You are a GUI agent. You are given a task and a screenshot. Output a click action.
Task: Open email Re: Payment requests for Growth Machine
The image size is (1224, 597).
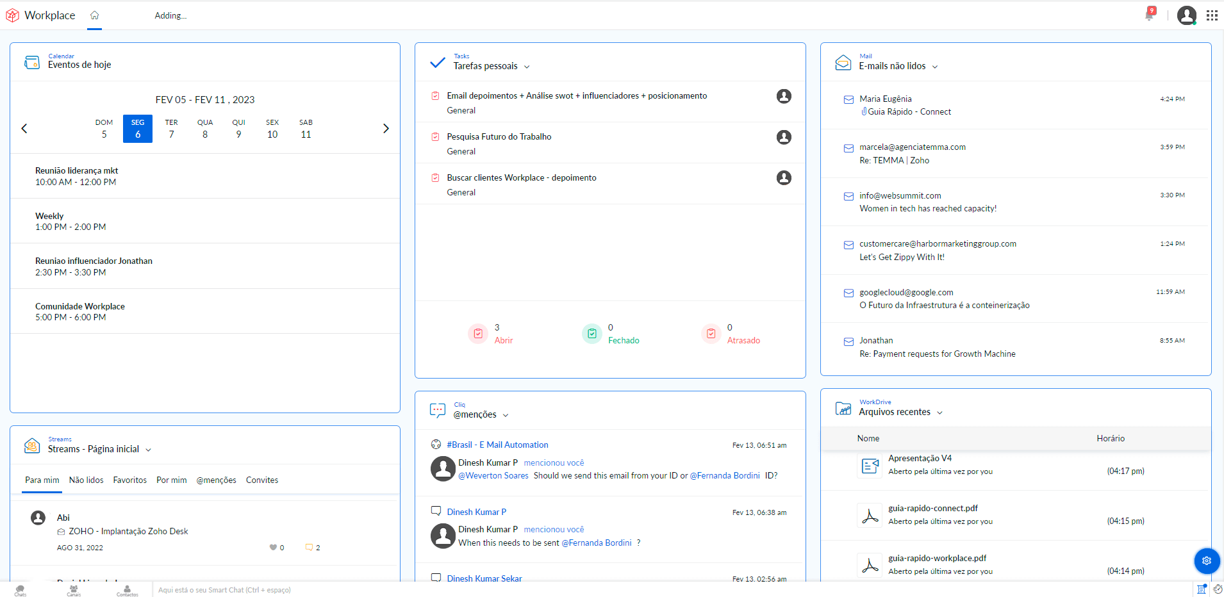click(1016, 347)
